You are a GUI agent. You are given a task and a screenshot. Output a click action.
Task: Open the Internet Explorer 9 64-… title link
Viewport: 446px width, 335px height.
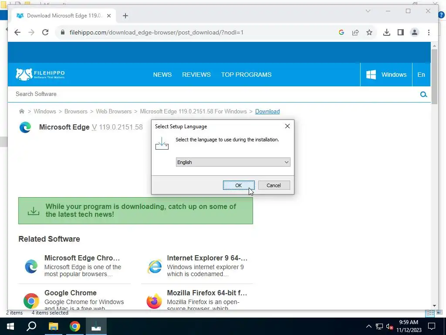tap(207, 258)
